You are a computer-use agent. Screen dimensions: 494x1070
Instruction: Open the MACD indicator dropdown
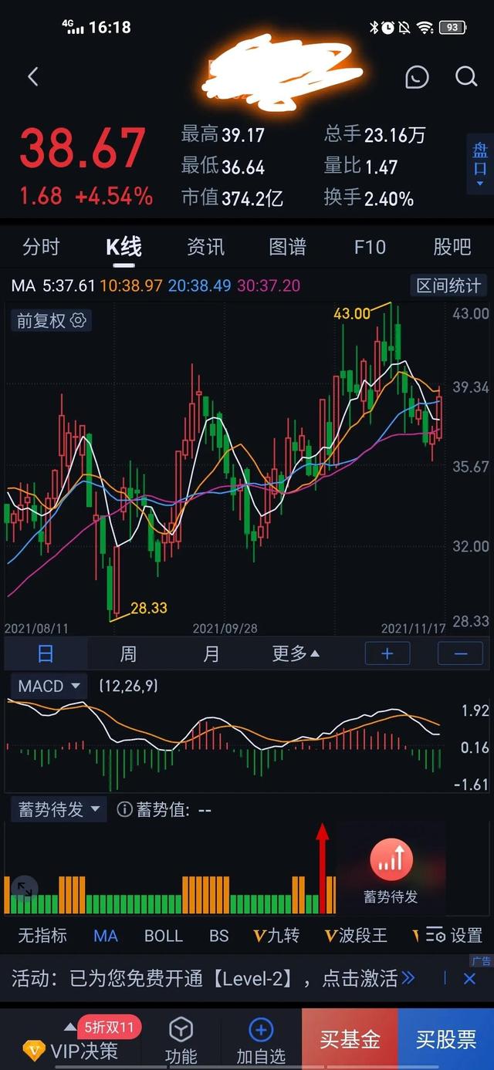click(49, 686)
